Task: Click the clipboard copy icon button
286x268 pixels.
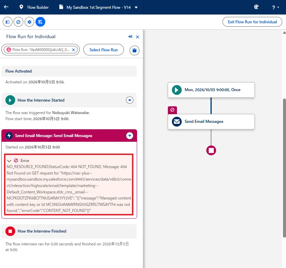Action: [134, 50]
